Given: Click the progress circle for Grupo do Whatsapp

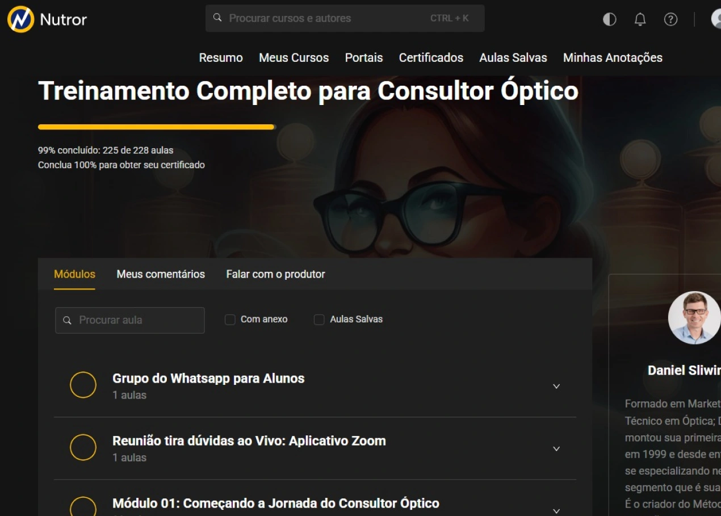Looking at the screenshot, I should pos(83,385).
